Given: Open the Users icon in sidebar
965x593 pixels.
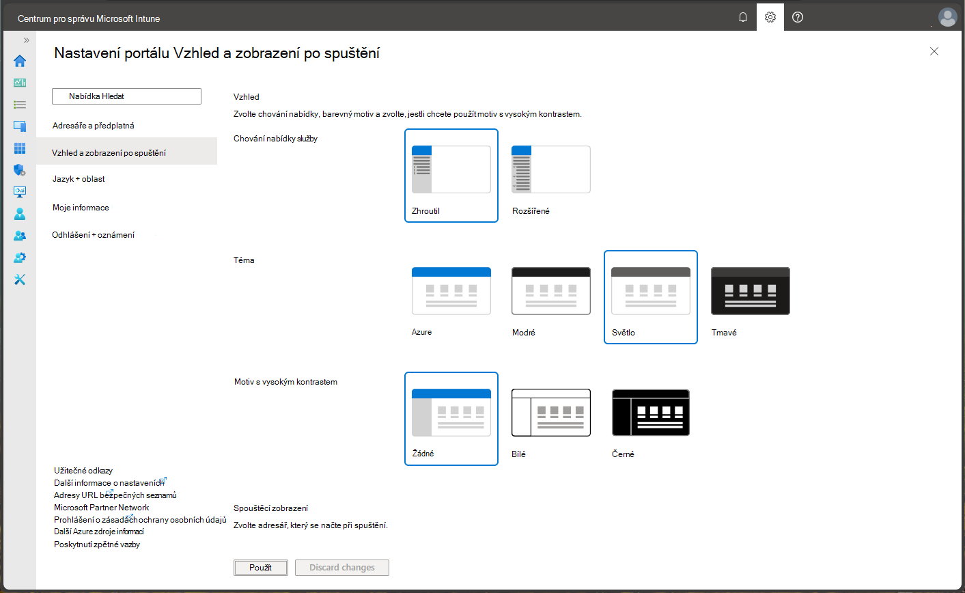Looking at the screenshot, I should (x=20, y=214).
